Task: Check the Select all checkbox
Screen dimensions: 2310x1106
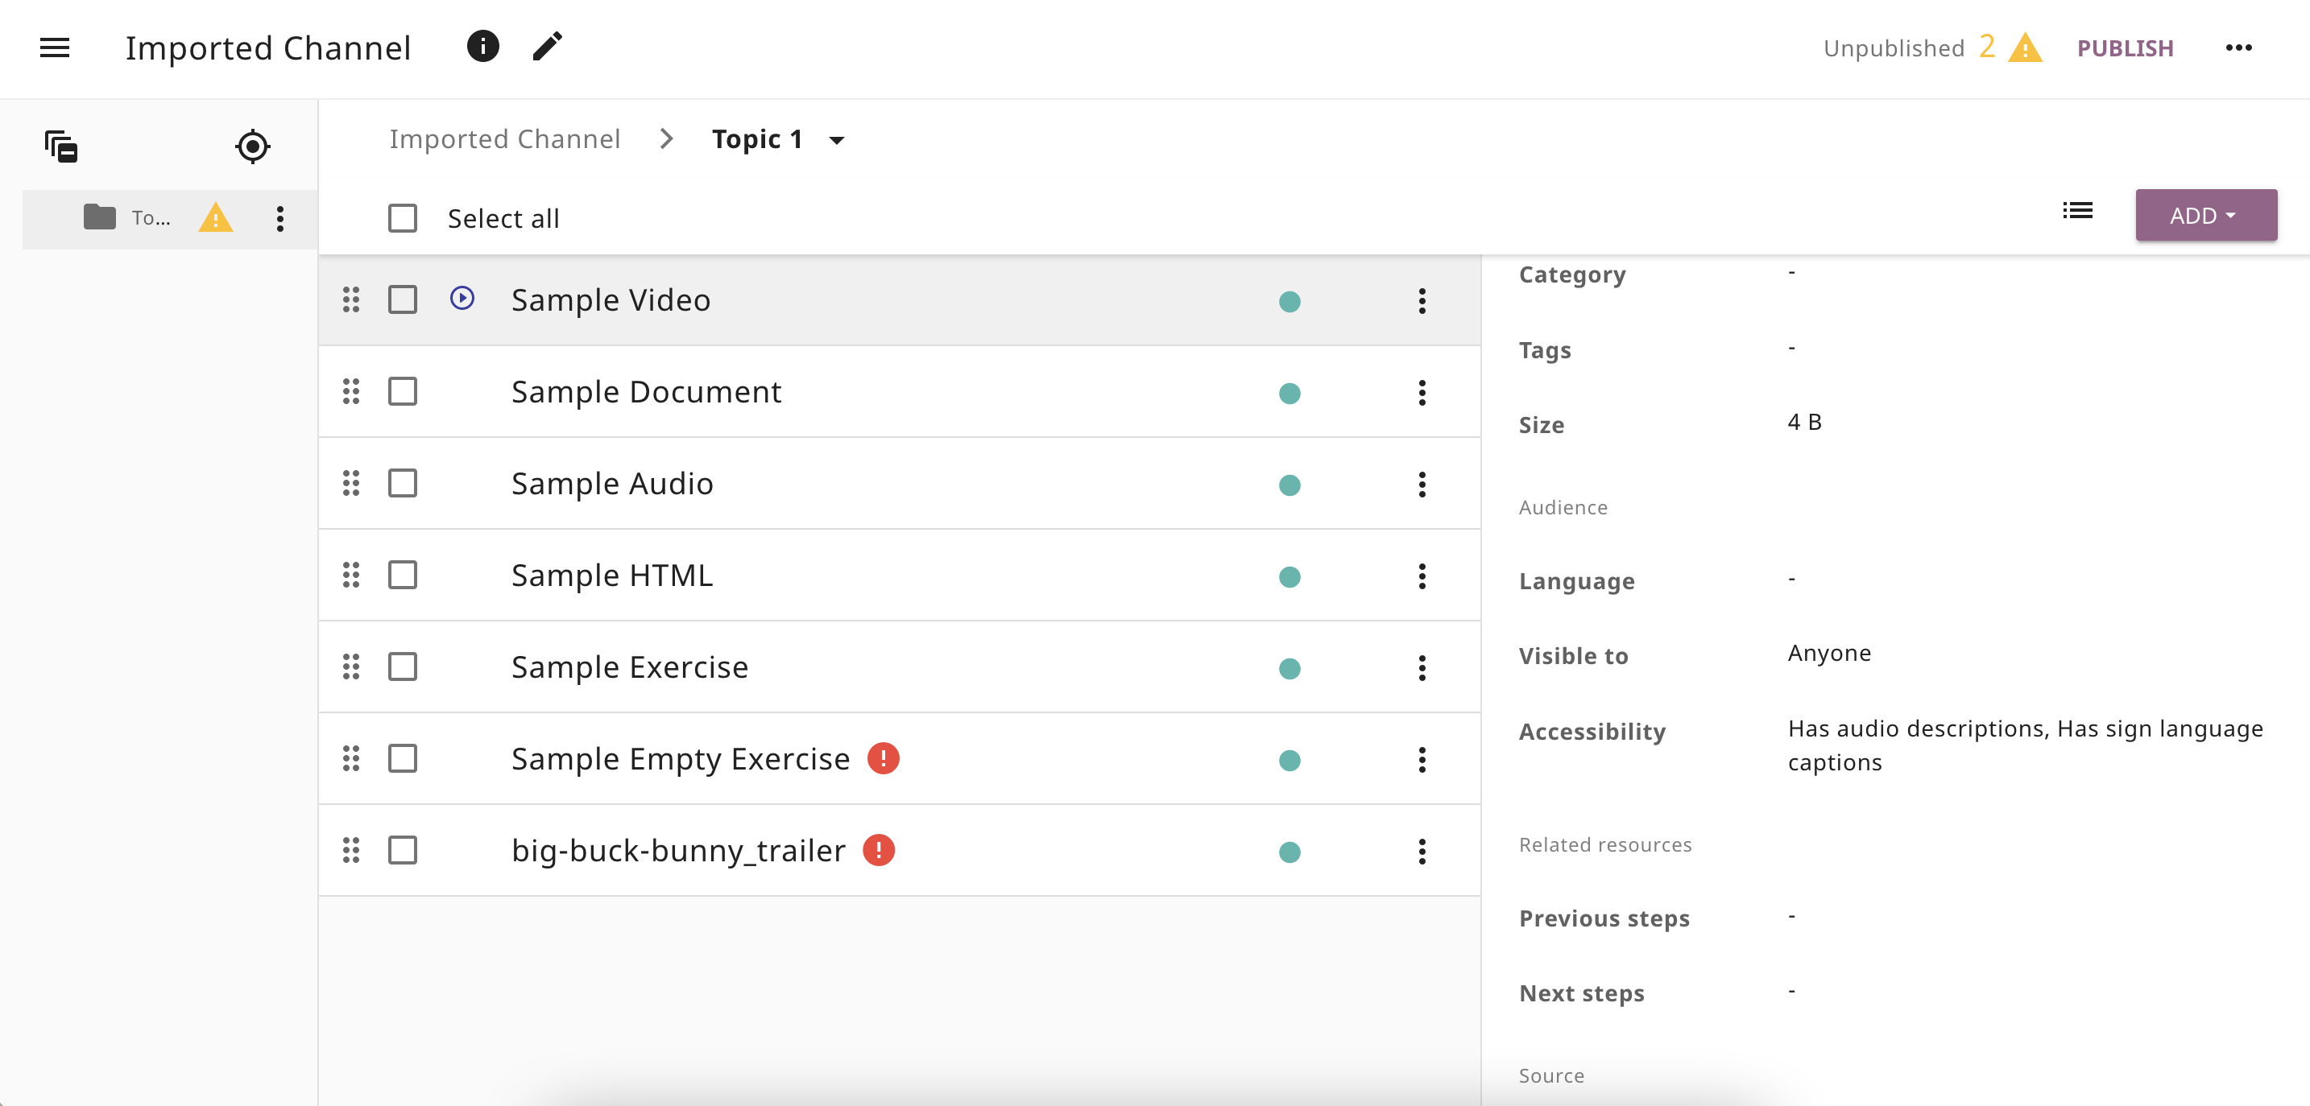Action: click(403, 218)
